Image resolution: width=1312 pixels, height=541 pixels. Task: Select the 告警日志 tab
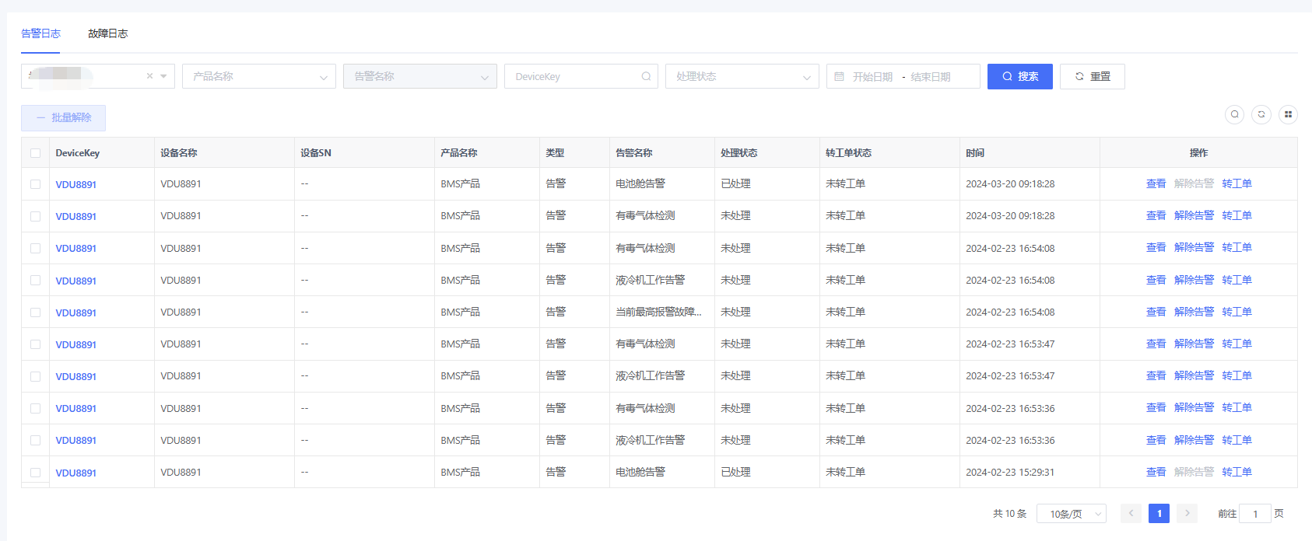pos(40,33)
